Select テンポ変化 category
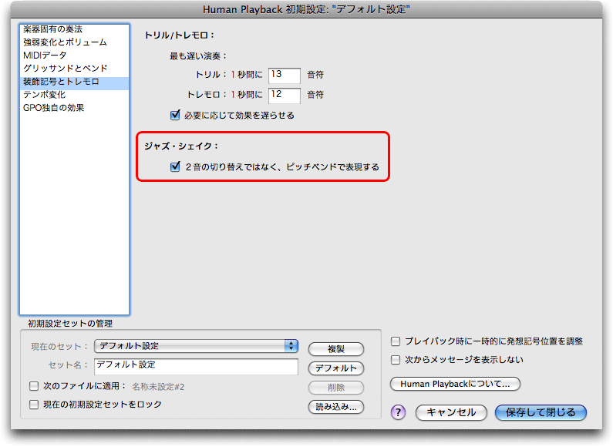Viewport: 613px width, 447px height. 74,95
